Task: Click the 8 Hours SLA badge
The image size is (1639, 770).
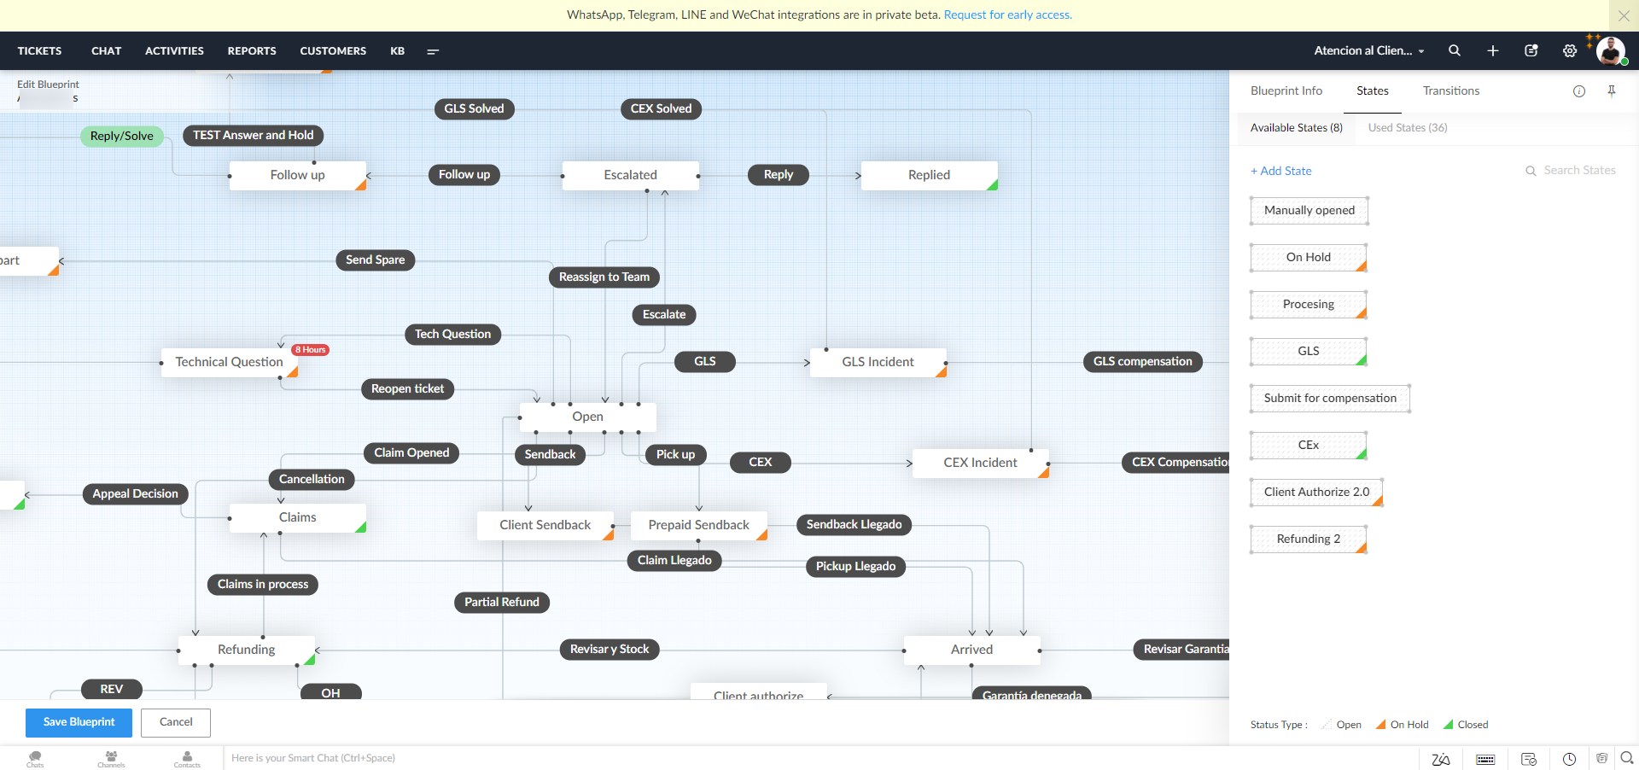Action: point(311,350)
